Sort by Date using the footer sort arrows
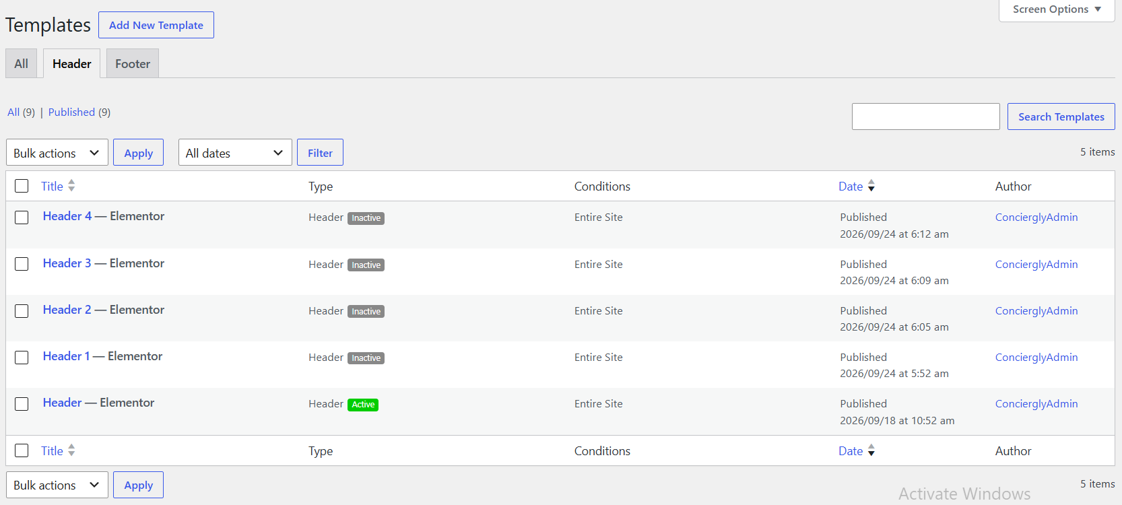Screen dimensions: 1122x505 point(871,450)
